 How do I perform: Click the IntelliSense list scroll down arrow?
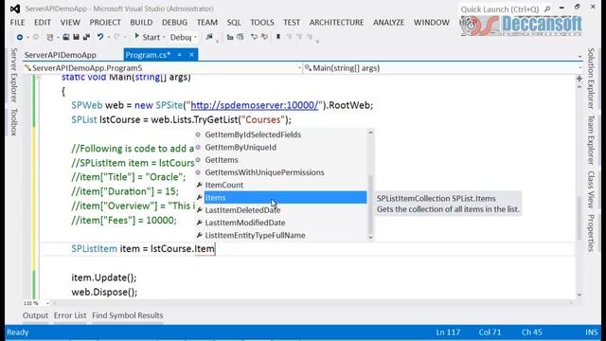pos(370,238)
